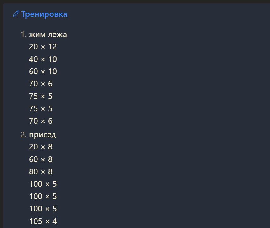The height and width of the screenshot is (228, 270).
Task: Click the second 100 × 5 line
Action: pyautogui.click(x=43, y=196)
